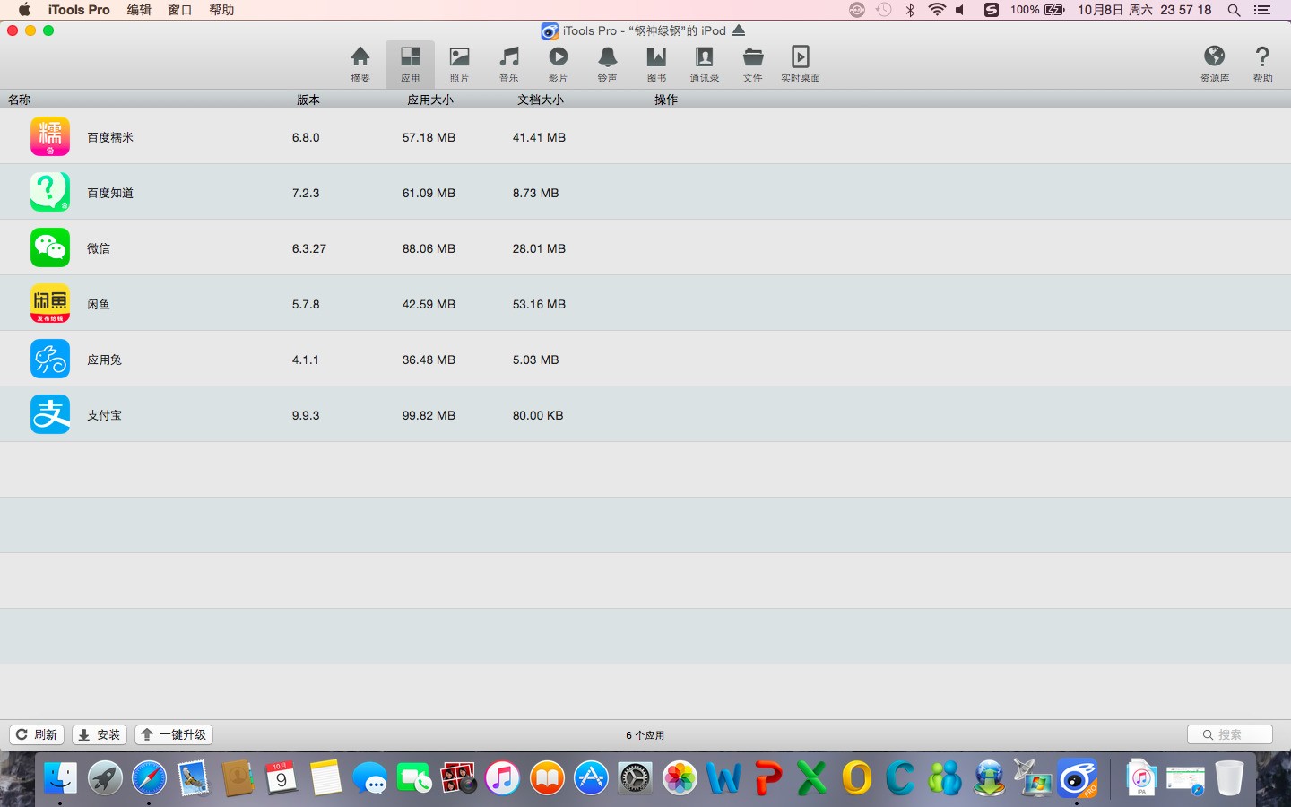1291x807 pixels.
Task: Open the 窗口 menu
Action: tap(180, 10)
